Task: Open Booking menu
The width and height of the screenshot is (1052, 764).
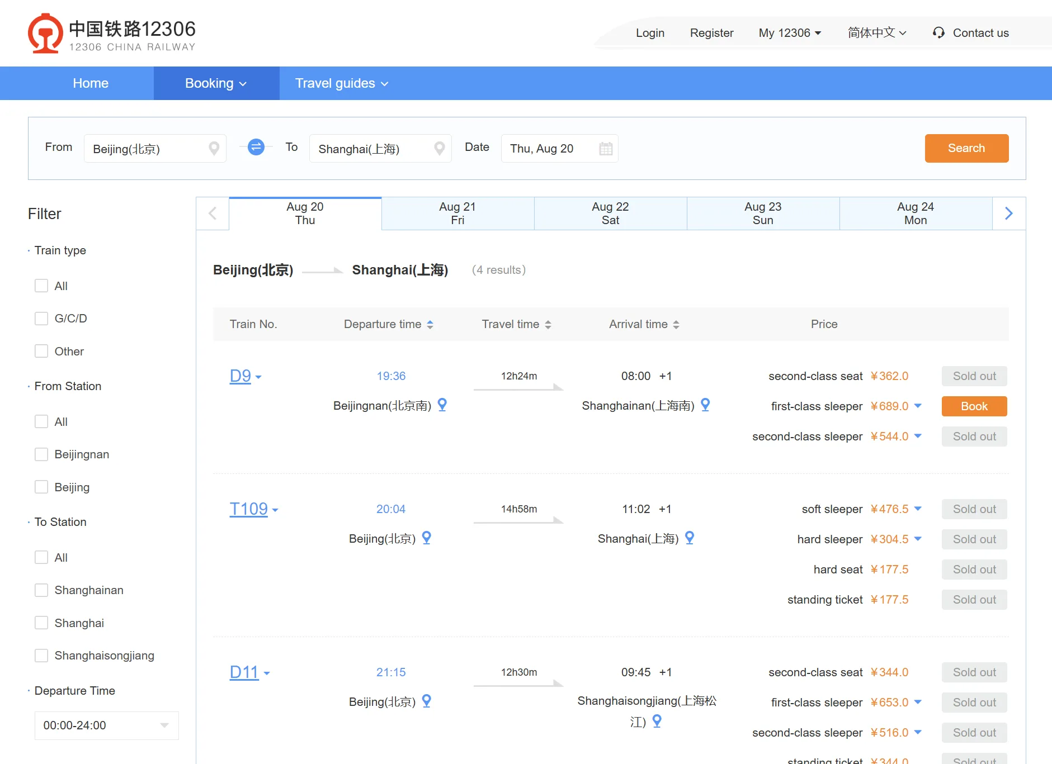Action: pyautogui.click(x=216, y=83)
